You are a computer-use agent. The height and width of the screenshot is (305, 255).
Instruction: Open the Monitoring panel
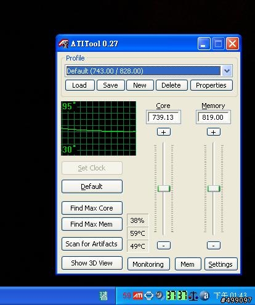pos(148,264)
